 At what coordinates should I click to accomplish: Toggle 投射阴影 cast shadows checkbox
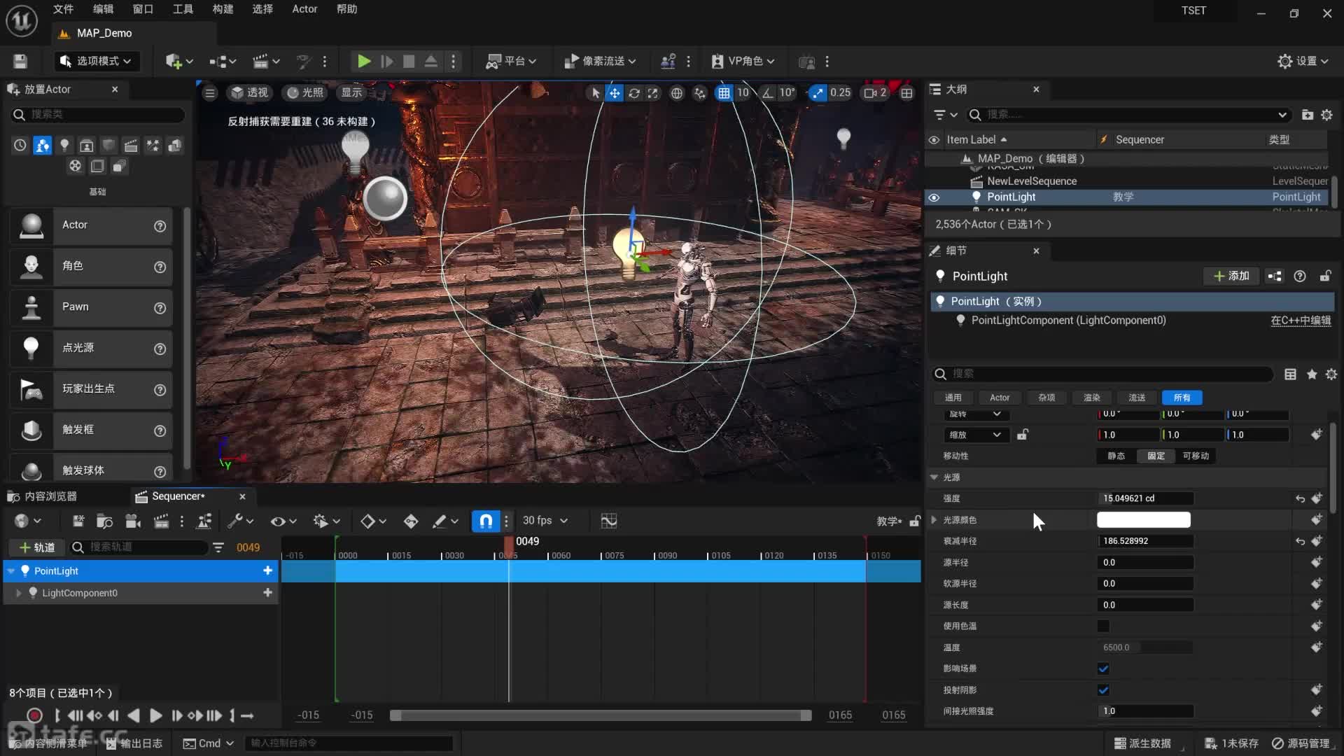click(x=1103, y=690)
